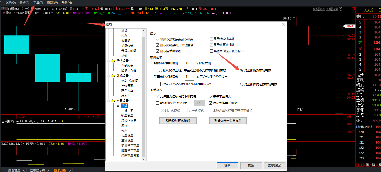381x172 pixels.
Task: Open the 帮助(H) menu
Action: coord(67,2)
